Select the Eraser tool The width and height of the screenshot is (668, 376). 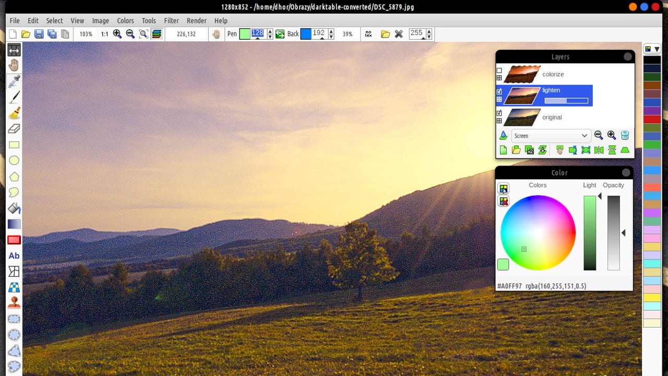pyautogui.click(x=14, y=128)
